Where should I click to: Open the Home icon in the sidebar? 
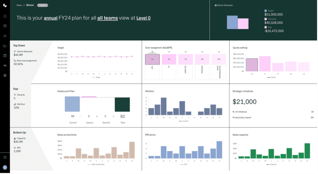pyautogui.click(x=5, y=16)
